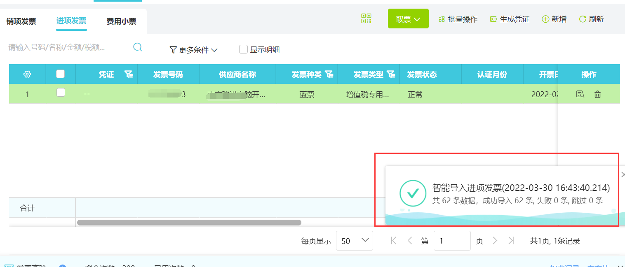Click the success checkmark in import notification
This screenshot has width=625, height=267.
tap(413, 193)
